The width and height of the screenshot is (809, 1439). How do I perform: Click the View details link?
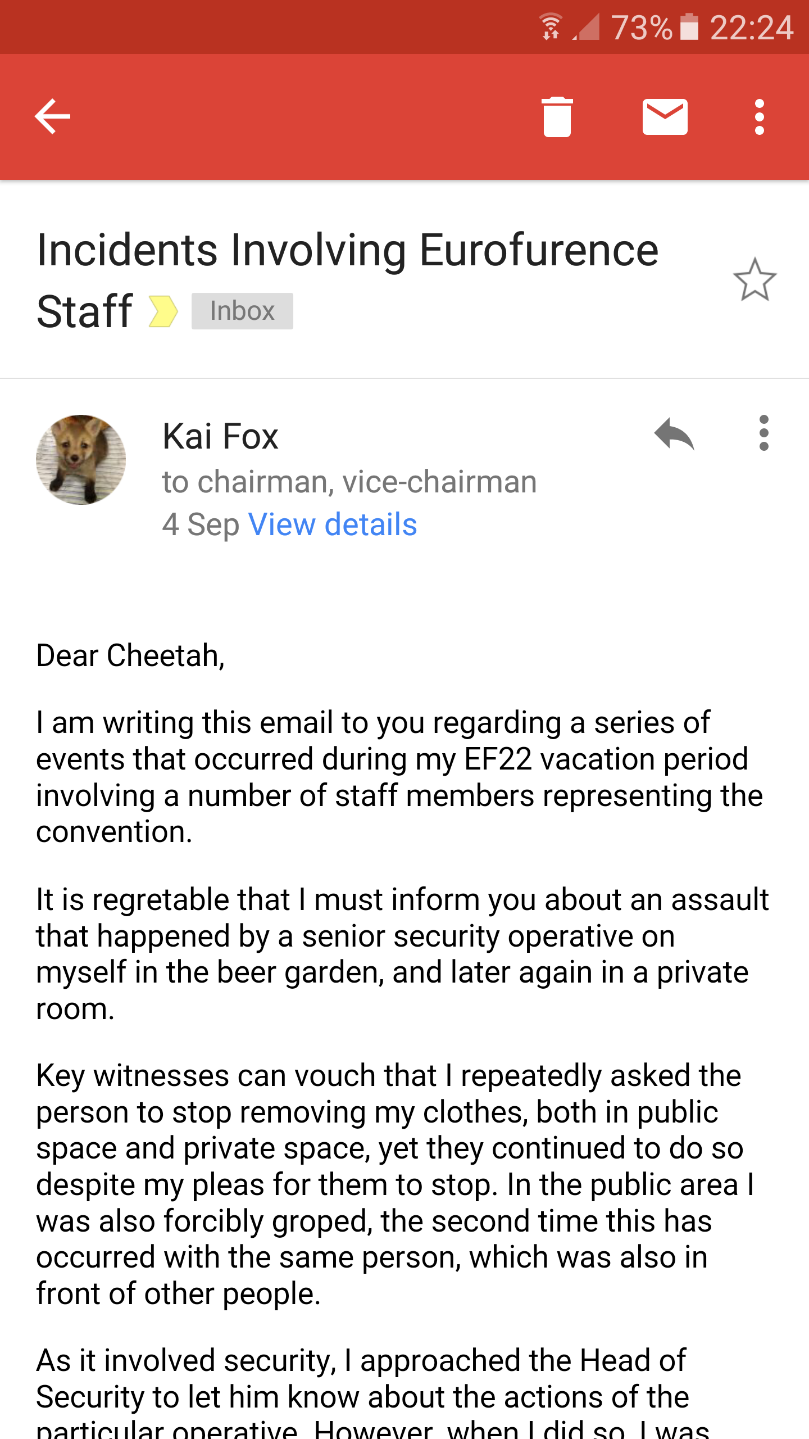tap(333, 525)
